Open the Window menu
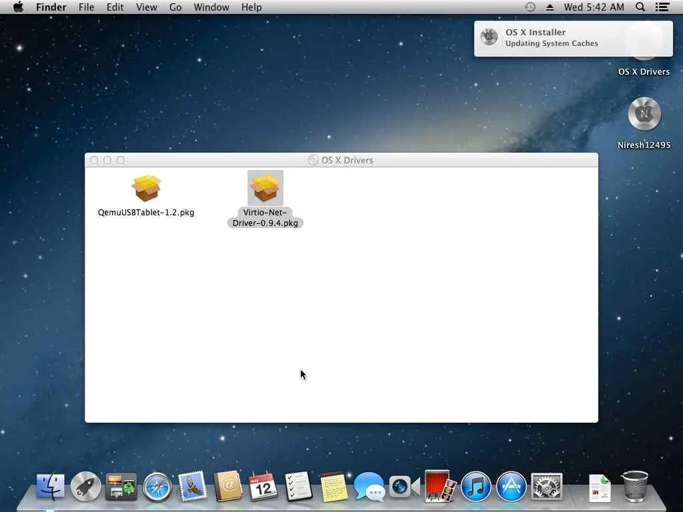This screenshot has height=512, width=683. (211, 7)
